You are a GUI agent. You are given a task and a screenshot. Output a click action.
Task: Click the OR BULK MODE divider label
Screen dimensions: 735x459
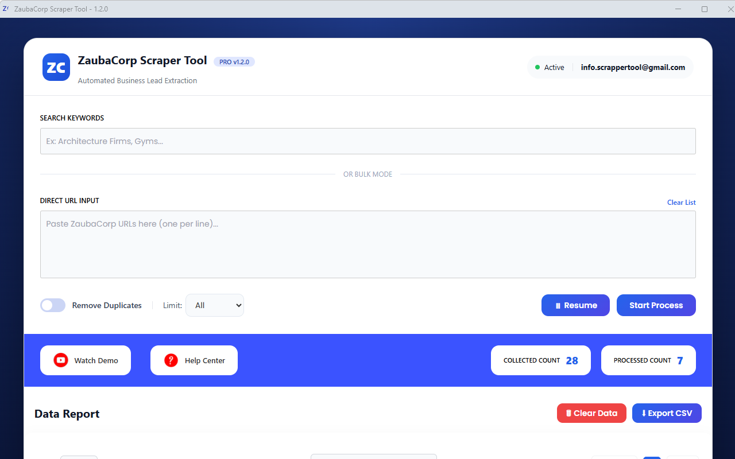[x=368, y=174]
